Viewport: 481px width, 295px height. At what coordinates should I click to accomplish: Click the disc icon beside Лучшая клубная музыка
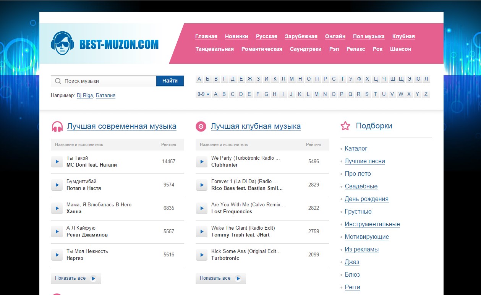201,126
